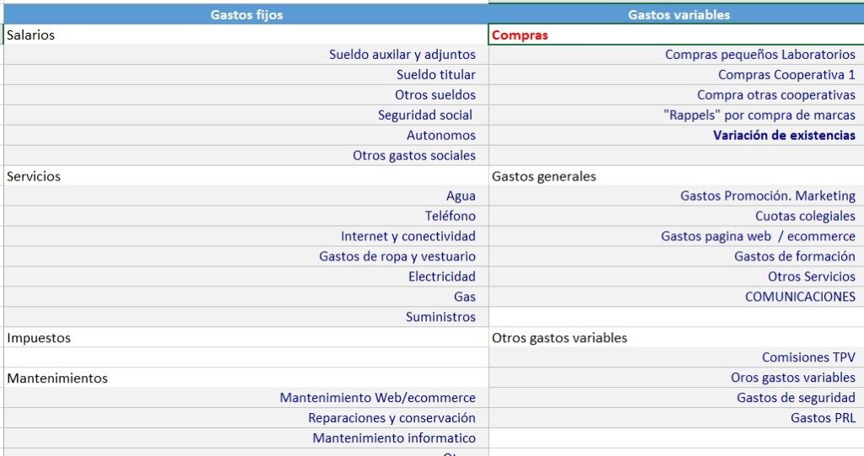The height and width of the screenshot is (456, 864).
Task: Click the Sueldo auxilar y adjuntos cell
Action: pyautogui.click(x=246, y=55)
